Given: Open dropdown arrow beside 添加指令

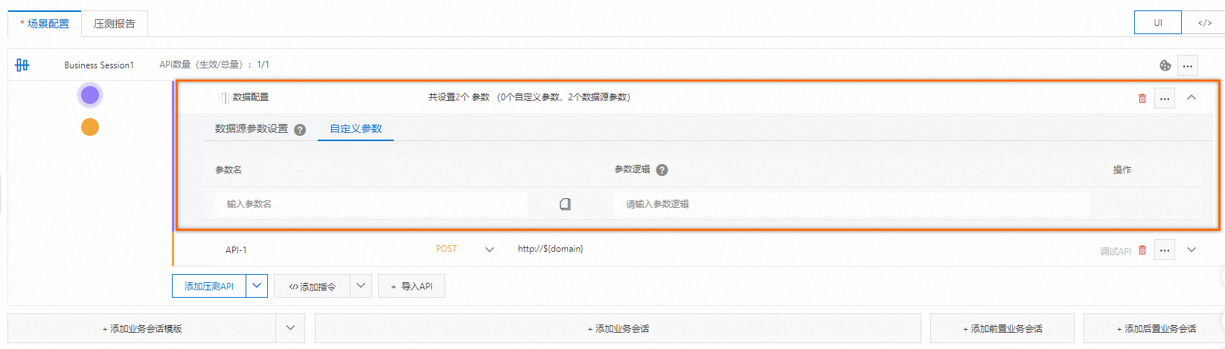Looking at the screenshot, I should (x=361, y=286).
